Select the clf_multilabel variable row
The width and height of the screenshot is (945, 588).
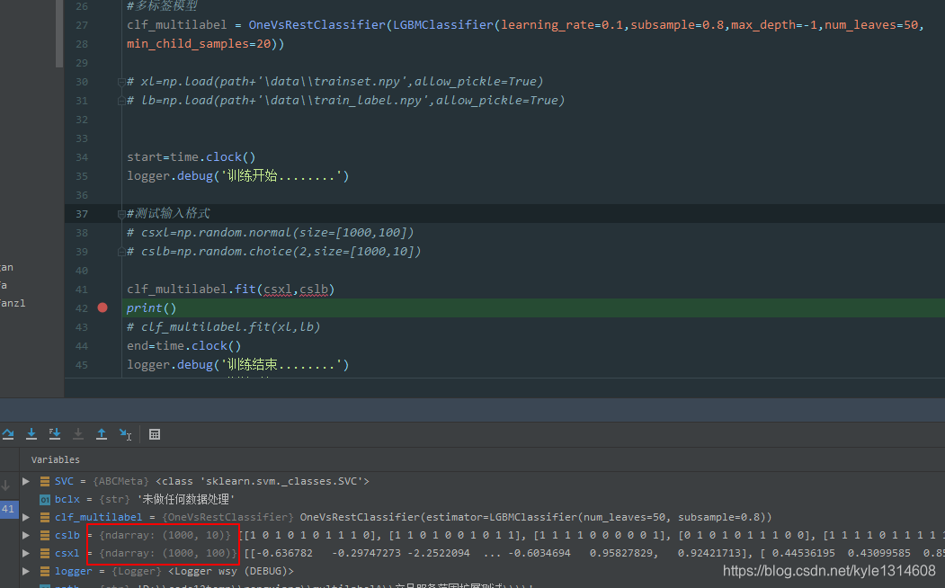[482, 518]
